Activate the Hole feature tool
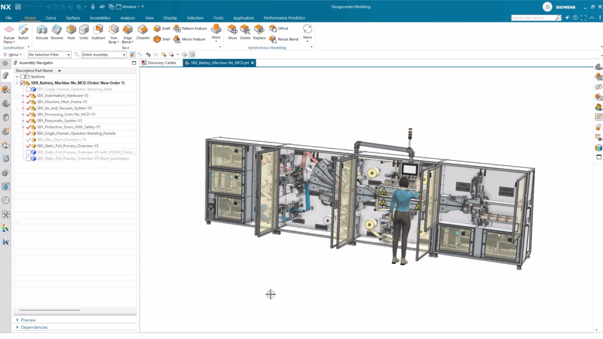Screen dimensions: 603x339 click(71, 29)
